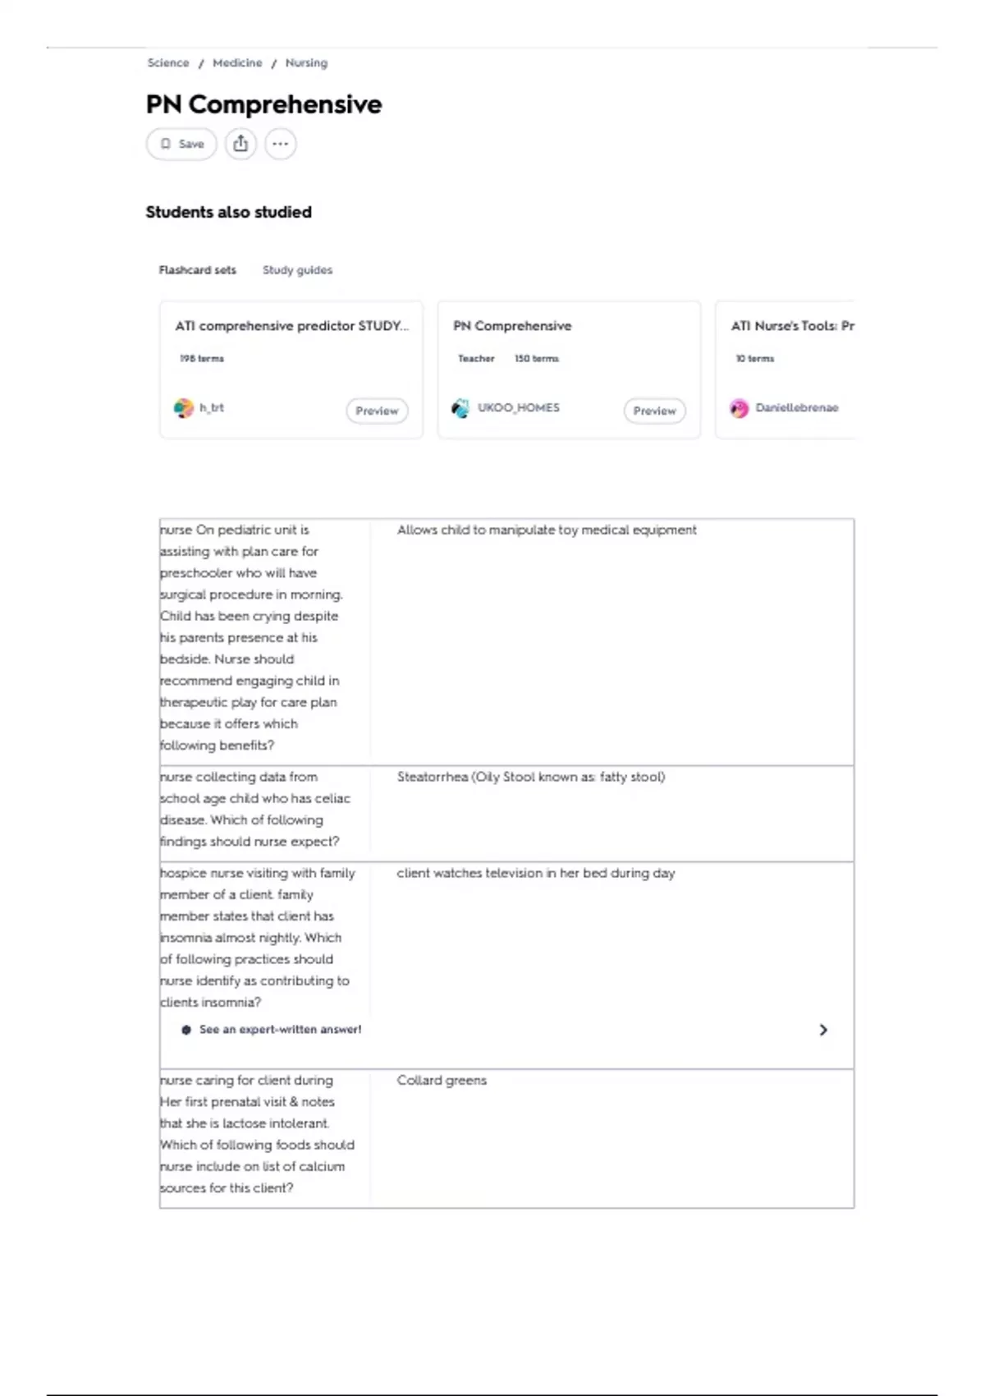Screen dimensions: 985x1396
Task: Click the Save bookmark button
Action: (181, 144)
